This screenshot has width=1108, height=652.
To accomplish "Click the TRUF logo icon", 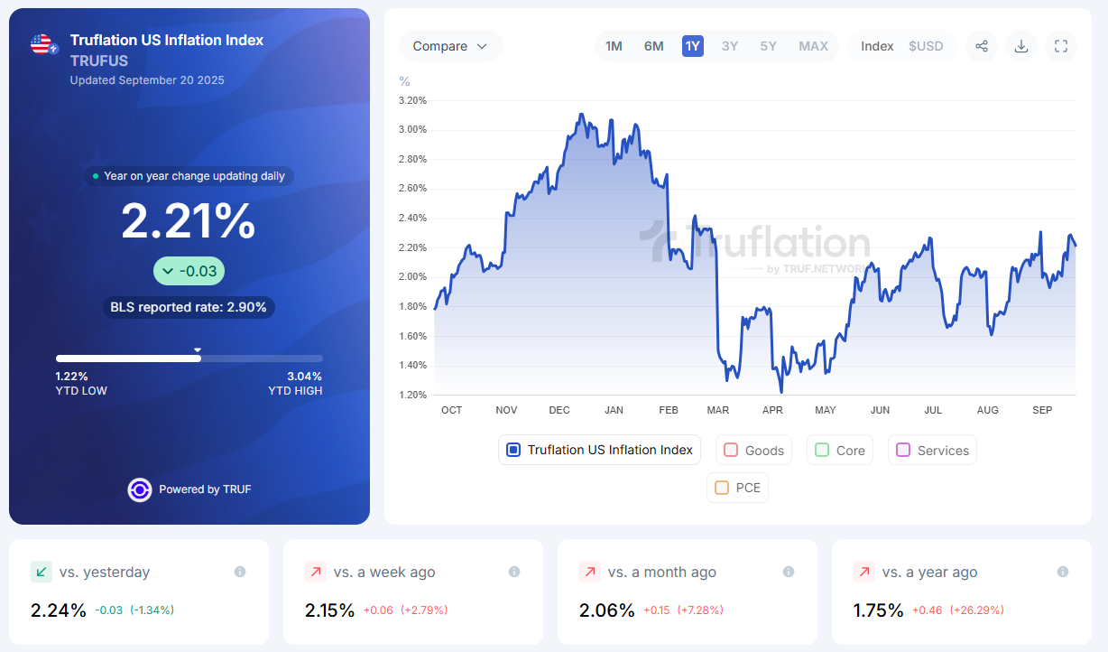I will (x=140, y=489).
